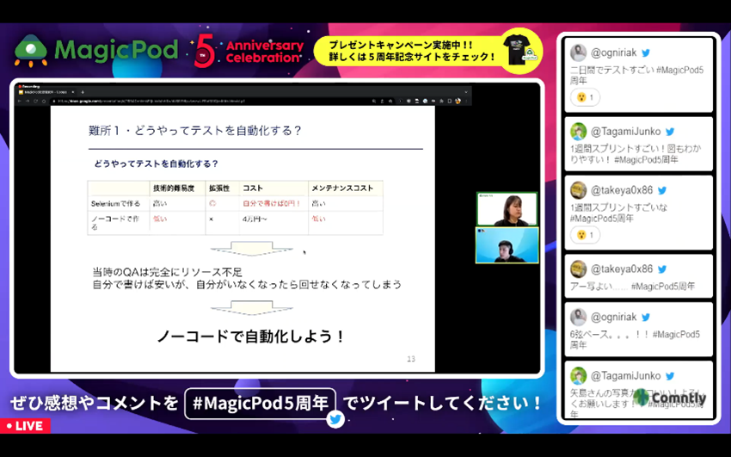
Task: Click the red LIVE badge
Action: pyautogui.click(x=25, y=426)
